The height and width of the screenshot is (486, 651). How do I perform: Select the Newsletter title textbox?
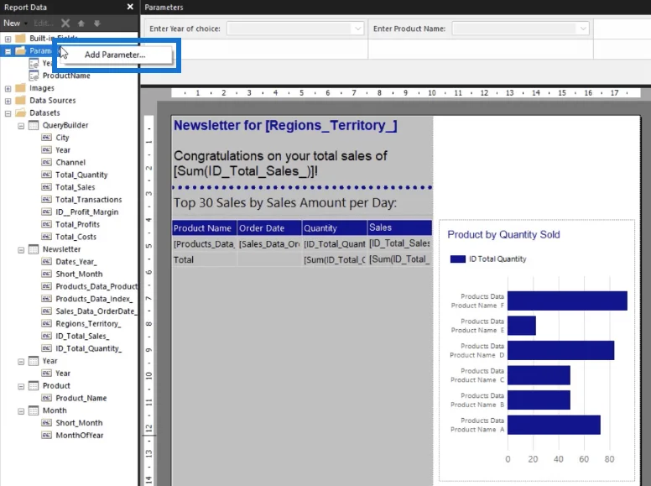click(x=285, y=125)
